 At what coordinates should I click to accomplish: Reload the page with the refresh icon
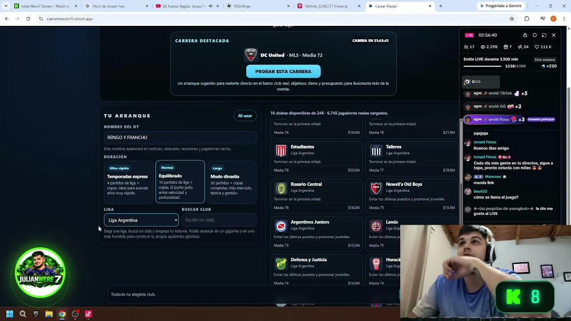click(x=28, y=19)
